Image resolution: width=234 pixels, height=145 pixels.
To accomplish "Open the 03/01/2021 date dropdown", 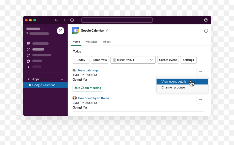I will coord(133,60).
